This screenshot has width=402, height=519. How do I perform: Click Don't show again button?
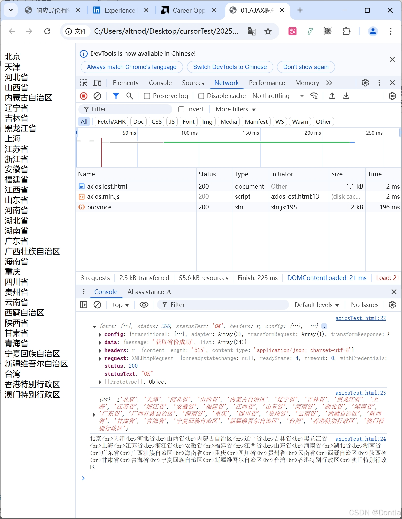306,67
